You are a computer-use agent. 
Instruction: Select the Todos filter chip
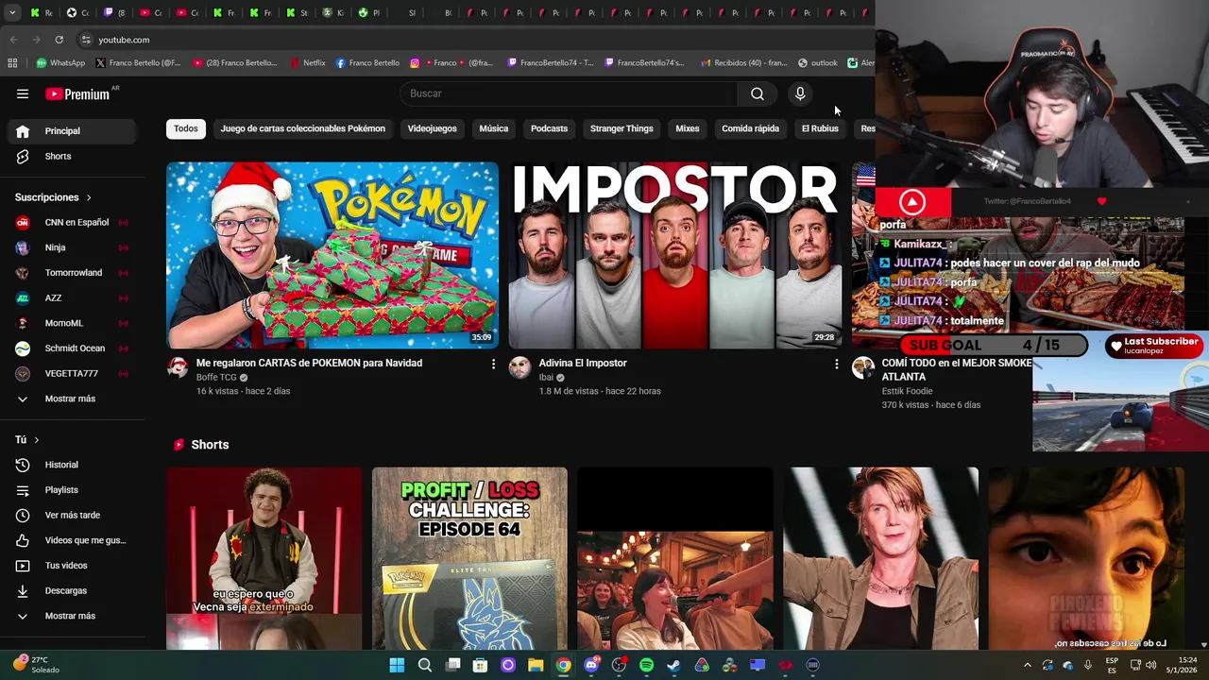click(x=186, y=128)
